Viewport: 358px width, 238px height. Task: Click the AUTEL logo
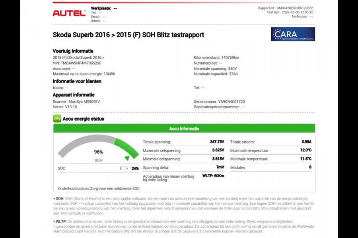click(x=70, y=12)
